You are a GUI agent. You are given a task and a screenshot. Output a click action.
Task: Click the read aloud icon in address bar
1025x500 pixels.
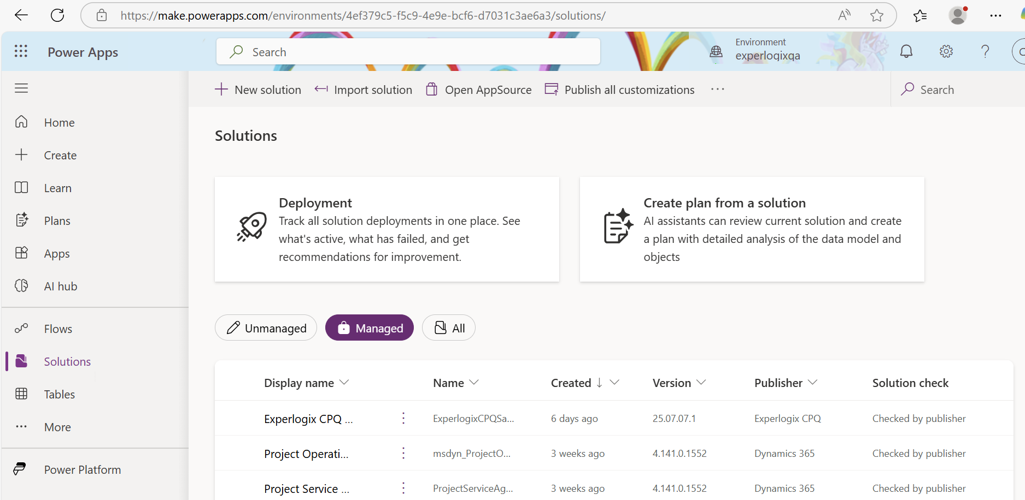844,15
